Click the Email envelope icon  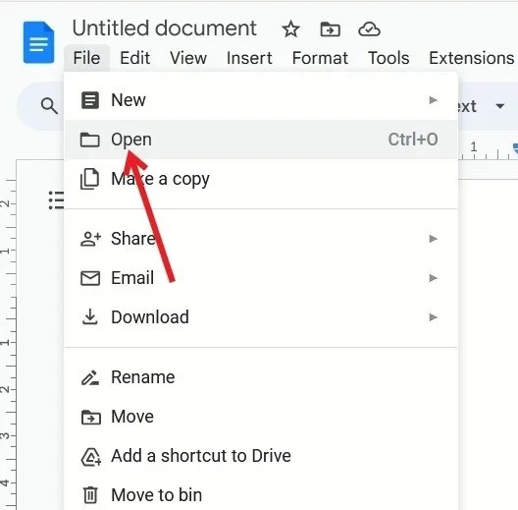[x=90, y=278]
